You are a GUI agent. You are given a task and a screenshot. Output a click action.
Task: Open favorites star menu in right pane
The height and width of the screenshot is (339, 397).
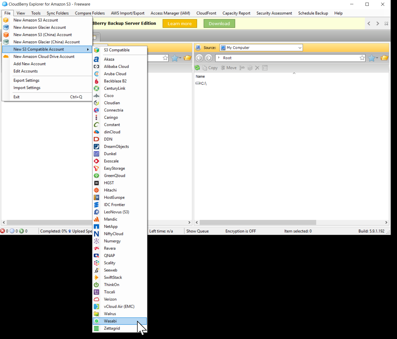[373, 58]
